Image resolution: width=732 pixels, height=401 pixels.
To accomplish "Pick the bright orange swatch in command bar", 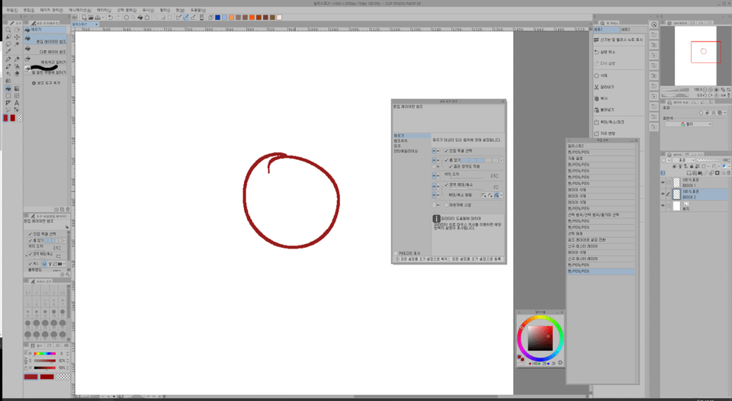I will pos(252,18).
